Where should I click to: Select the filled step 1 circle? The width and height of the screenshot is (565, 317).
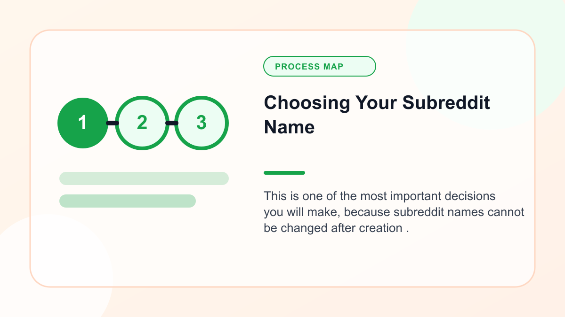pos(83,123)
